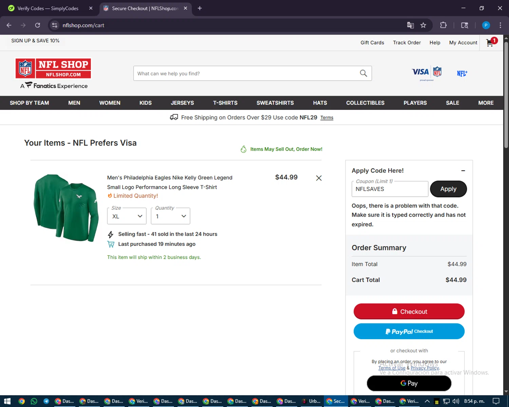This screenshot has width=509, height=407.
Task: Remove the Eagles shirt with X icon
Action: 319,178
